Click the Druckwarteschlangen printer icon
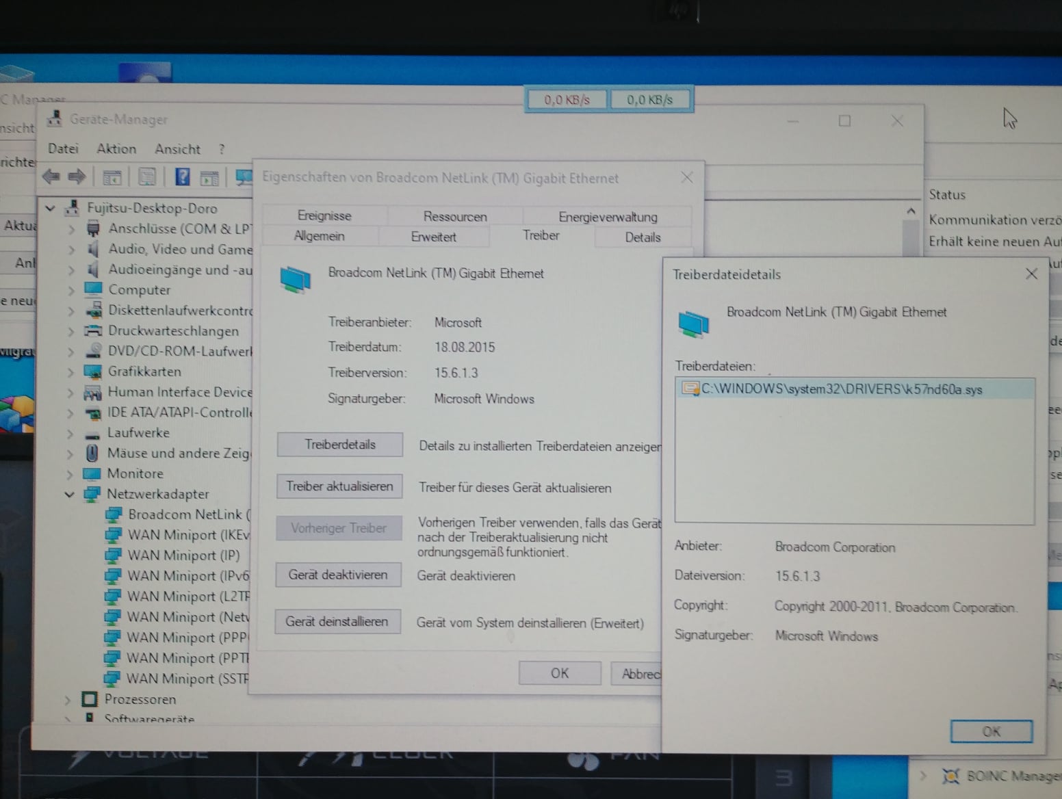 [x=93, y=330]
